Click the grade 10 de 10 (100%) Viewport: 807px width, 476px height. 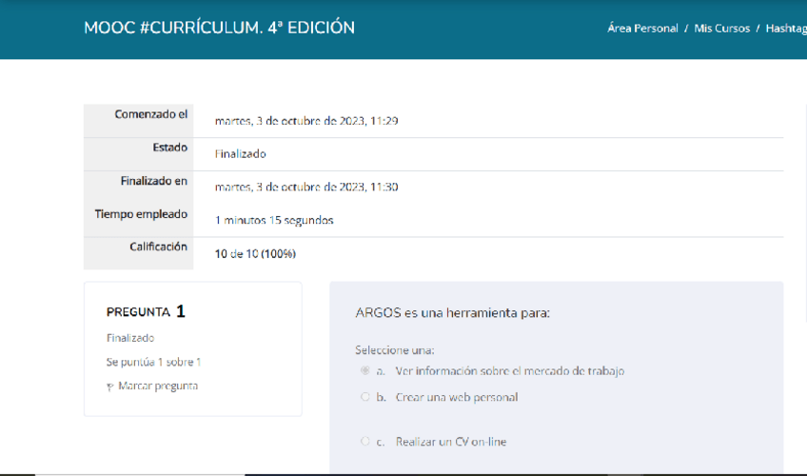pyautogui.click(x=255, y=253)
